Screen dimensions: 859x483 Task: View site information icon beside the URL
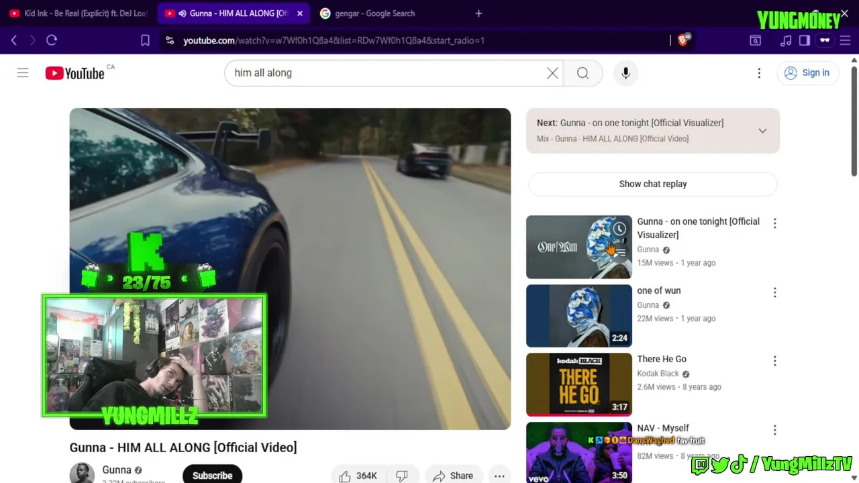(170, 40)
